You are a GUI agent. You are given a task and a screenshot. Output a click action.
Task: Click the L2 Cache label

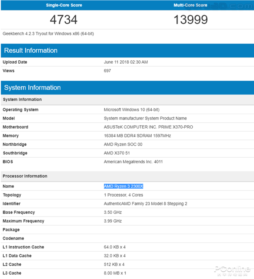pos(12,264)
